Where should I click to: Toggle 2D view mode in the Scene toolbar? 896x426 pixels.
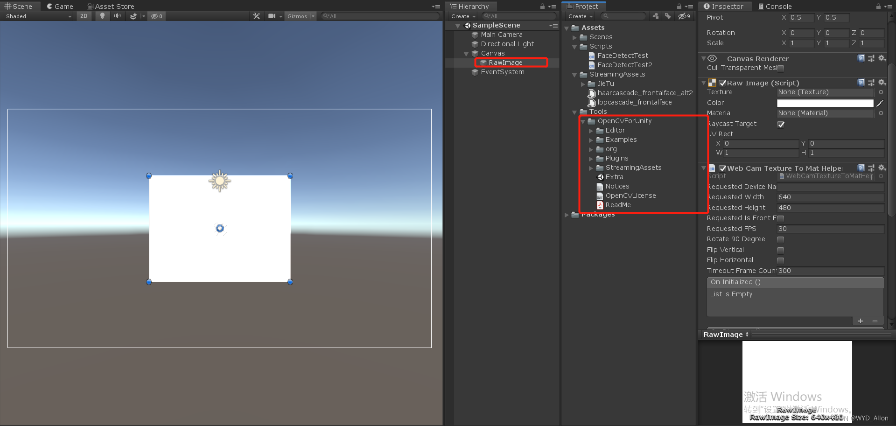tap(84, 16)
